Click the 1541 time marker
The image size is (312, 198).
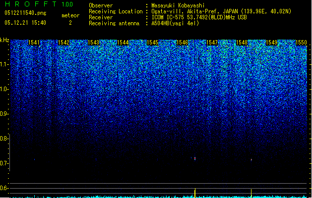34,43
